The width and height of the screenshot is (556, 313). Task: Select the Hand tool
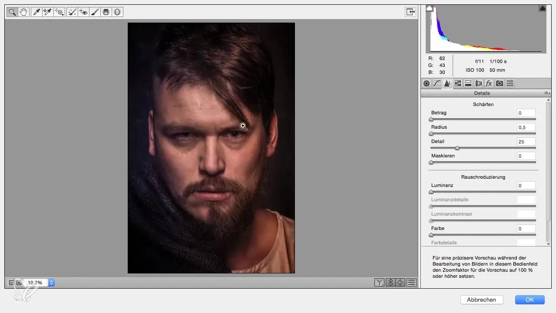pos(23,12)
